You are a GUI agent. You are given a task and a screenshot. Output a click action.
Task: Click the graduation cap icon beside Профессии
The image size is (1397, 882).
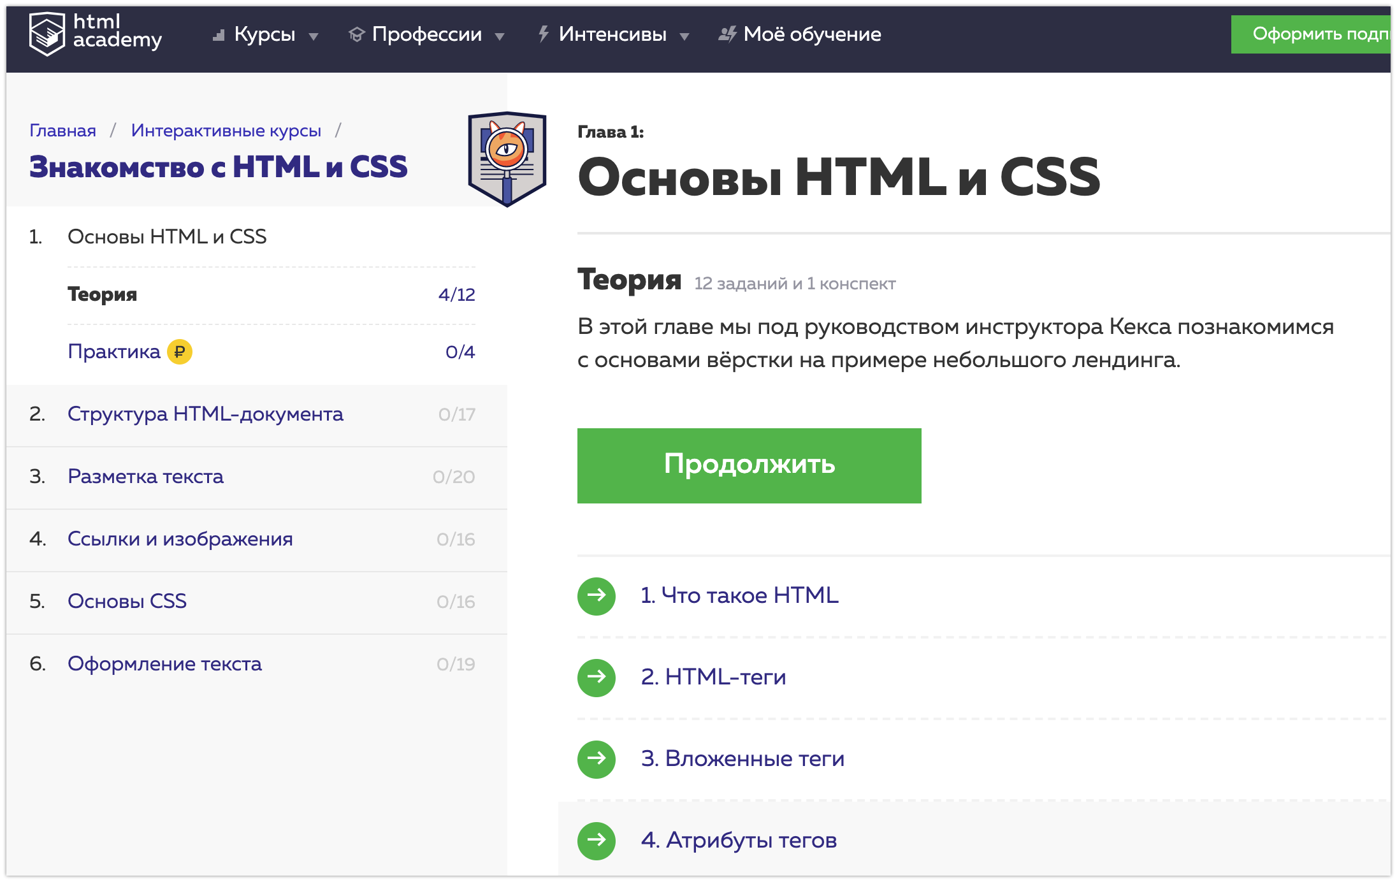point(356,34)
